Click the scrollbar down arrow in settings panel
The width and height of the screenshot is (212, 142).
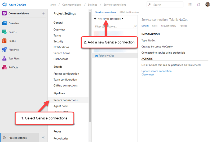tap(90, 140)
